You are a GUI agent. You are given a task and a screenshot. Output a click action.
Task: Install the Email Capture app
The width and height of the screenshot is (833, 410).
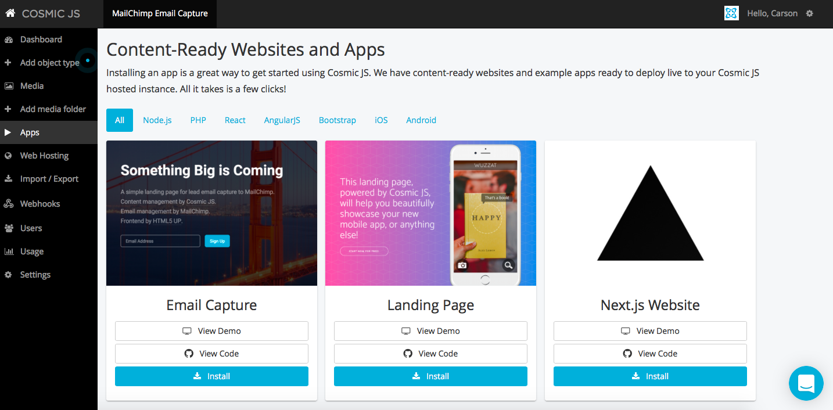[211, 376]
